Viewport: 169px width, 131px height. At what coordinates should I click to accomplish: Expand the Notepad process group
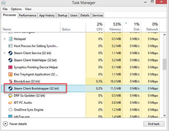[x=4, y=39]
